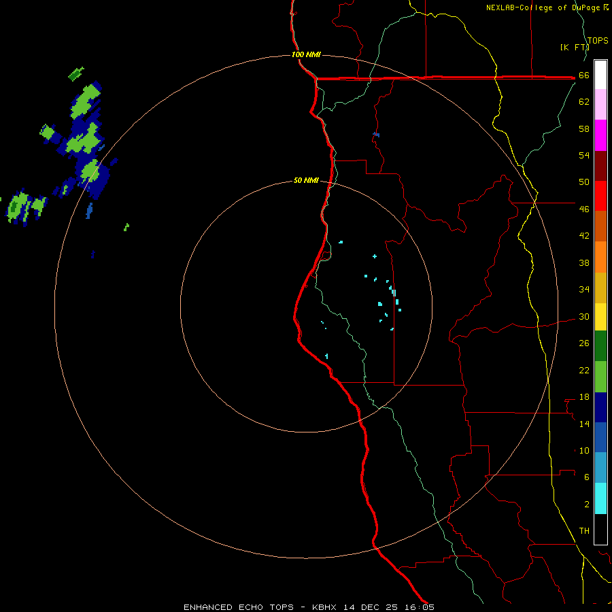Click the legend value 30

[x=584, y=316]
